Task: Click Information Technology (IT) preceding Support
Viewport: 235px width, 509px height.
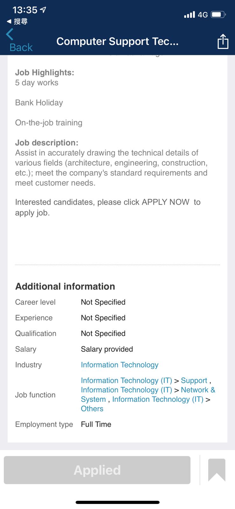Action: [126, 380]
